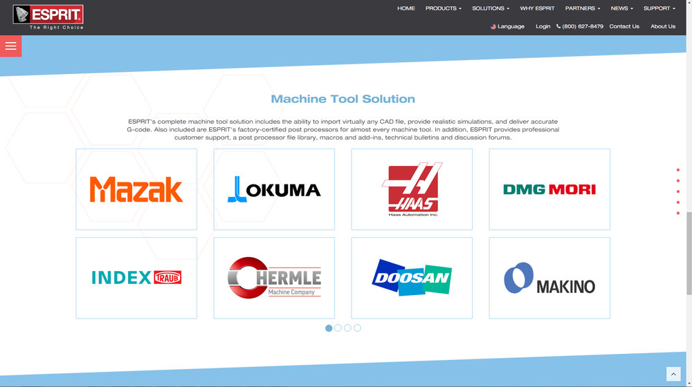
Task: Expand the SUPPORT dropdown menu
Action: click(x=659, y=8)
